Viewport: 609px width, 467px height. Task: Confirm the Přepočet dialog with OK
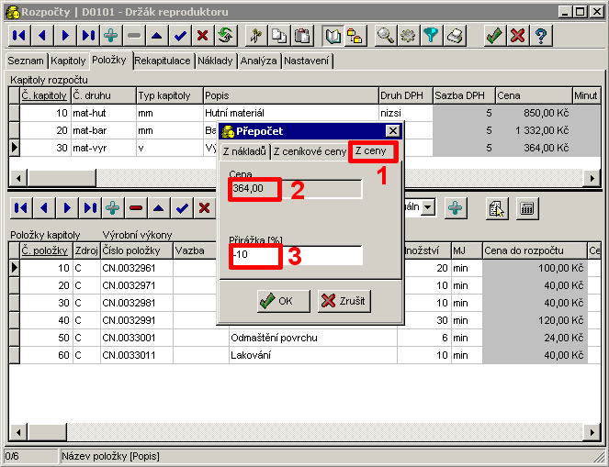pos(276,301)
